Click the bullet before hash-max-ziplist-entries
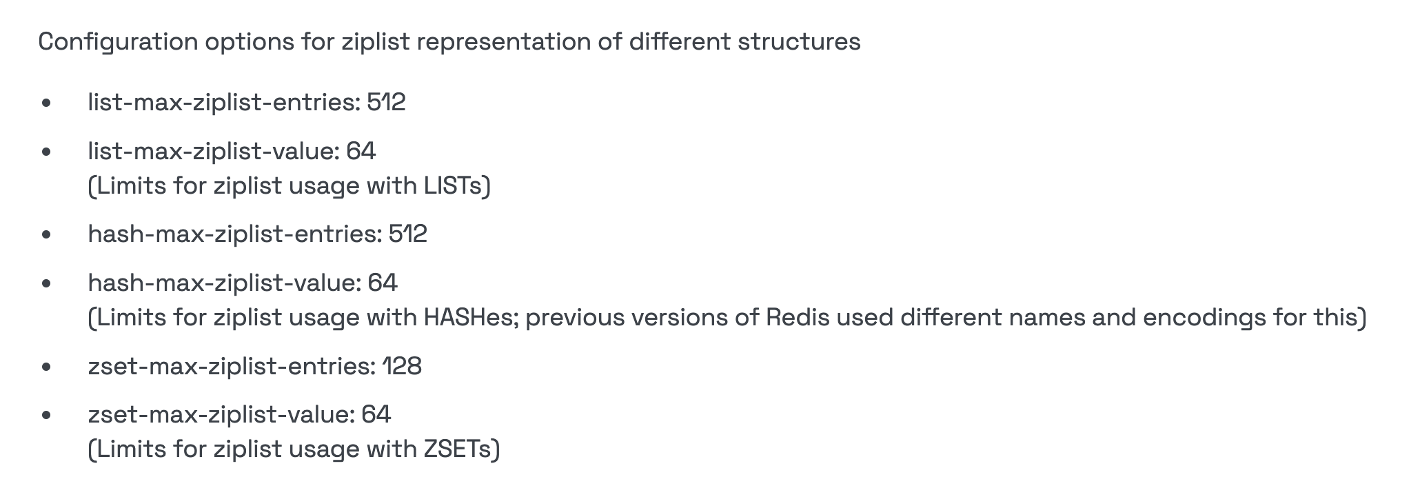The width and height of the screenshot is (1420, 477). tap(46, 235)
